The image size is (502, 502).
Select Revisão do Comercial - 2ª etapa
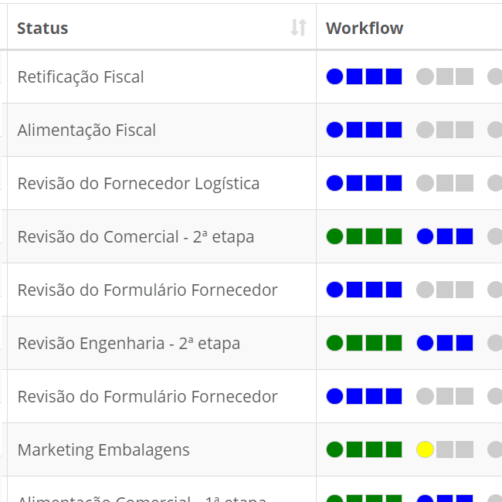(x=135, y=237)
